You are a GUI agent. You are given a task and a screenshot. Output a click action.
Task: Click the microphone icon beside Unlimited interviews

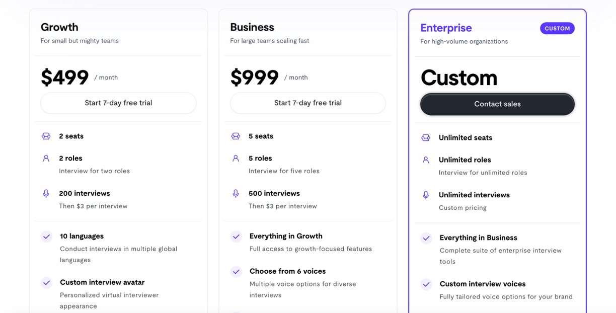coord(426,195)
